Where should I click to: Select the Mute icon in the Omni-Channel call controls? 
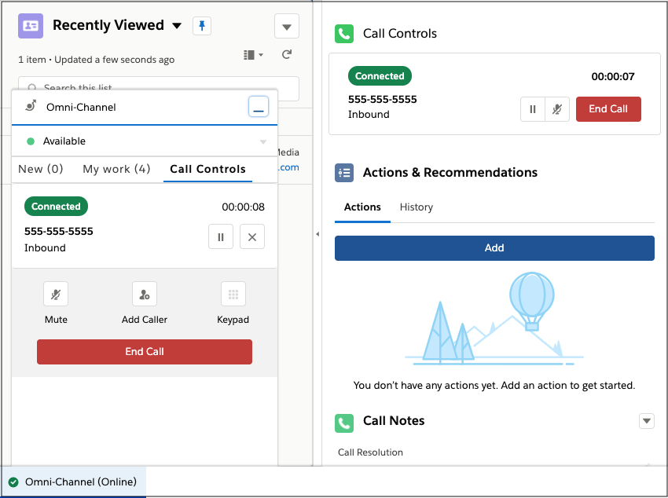point(56,294)
